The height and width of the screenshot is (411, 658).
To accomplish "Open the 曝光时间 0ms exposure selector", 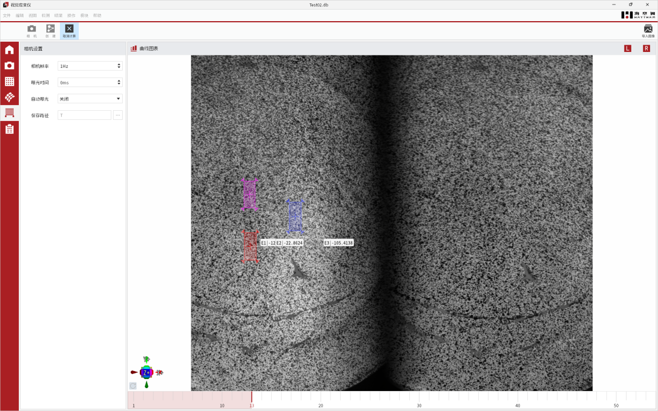I will [x=90, y=83].
